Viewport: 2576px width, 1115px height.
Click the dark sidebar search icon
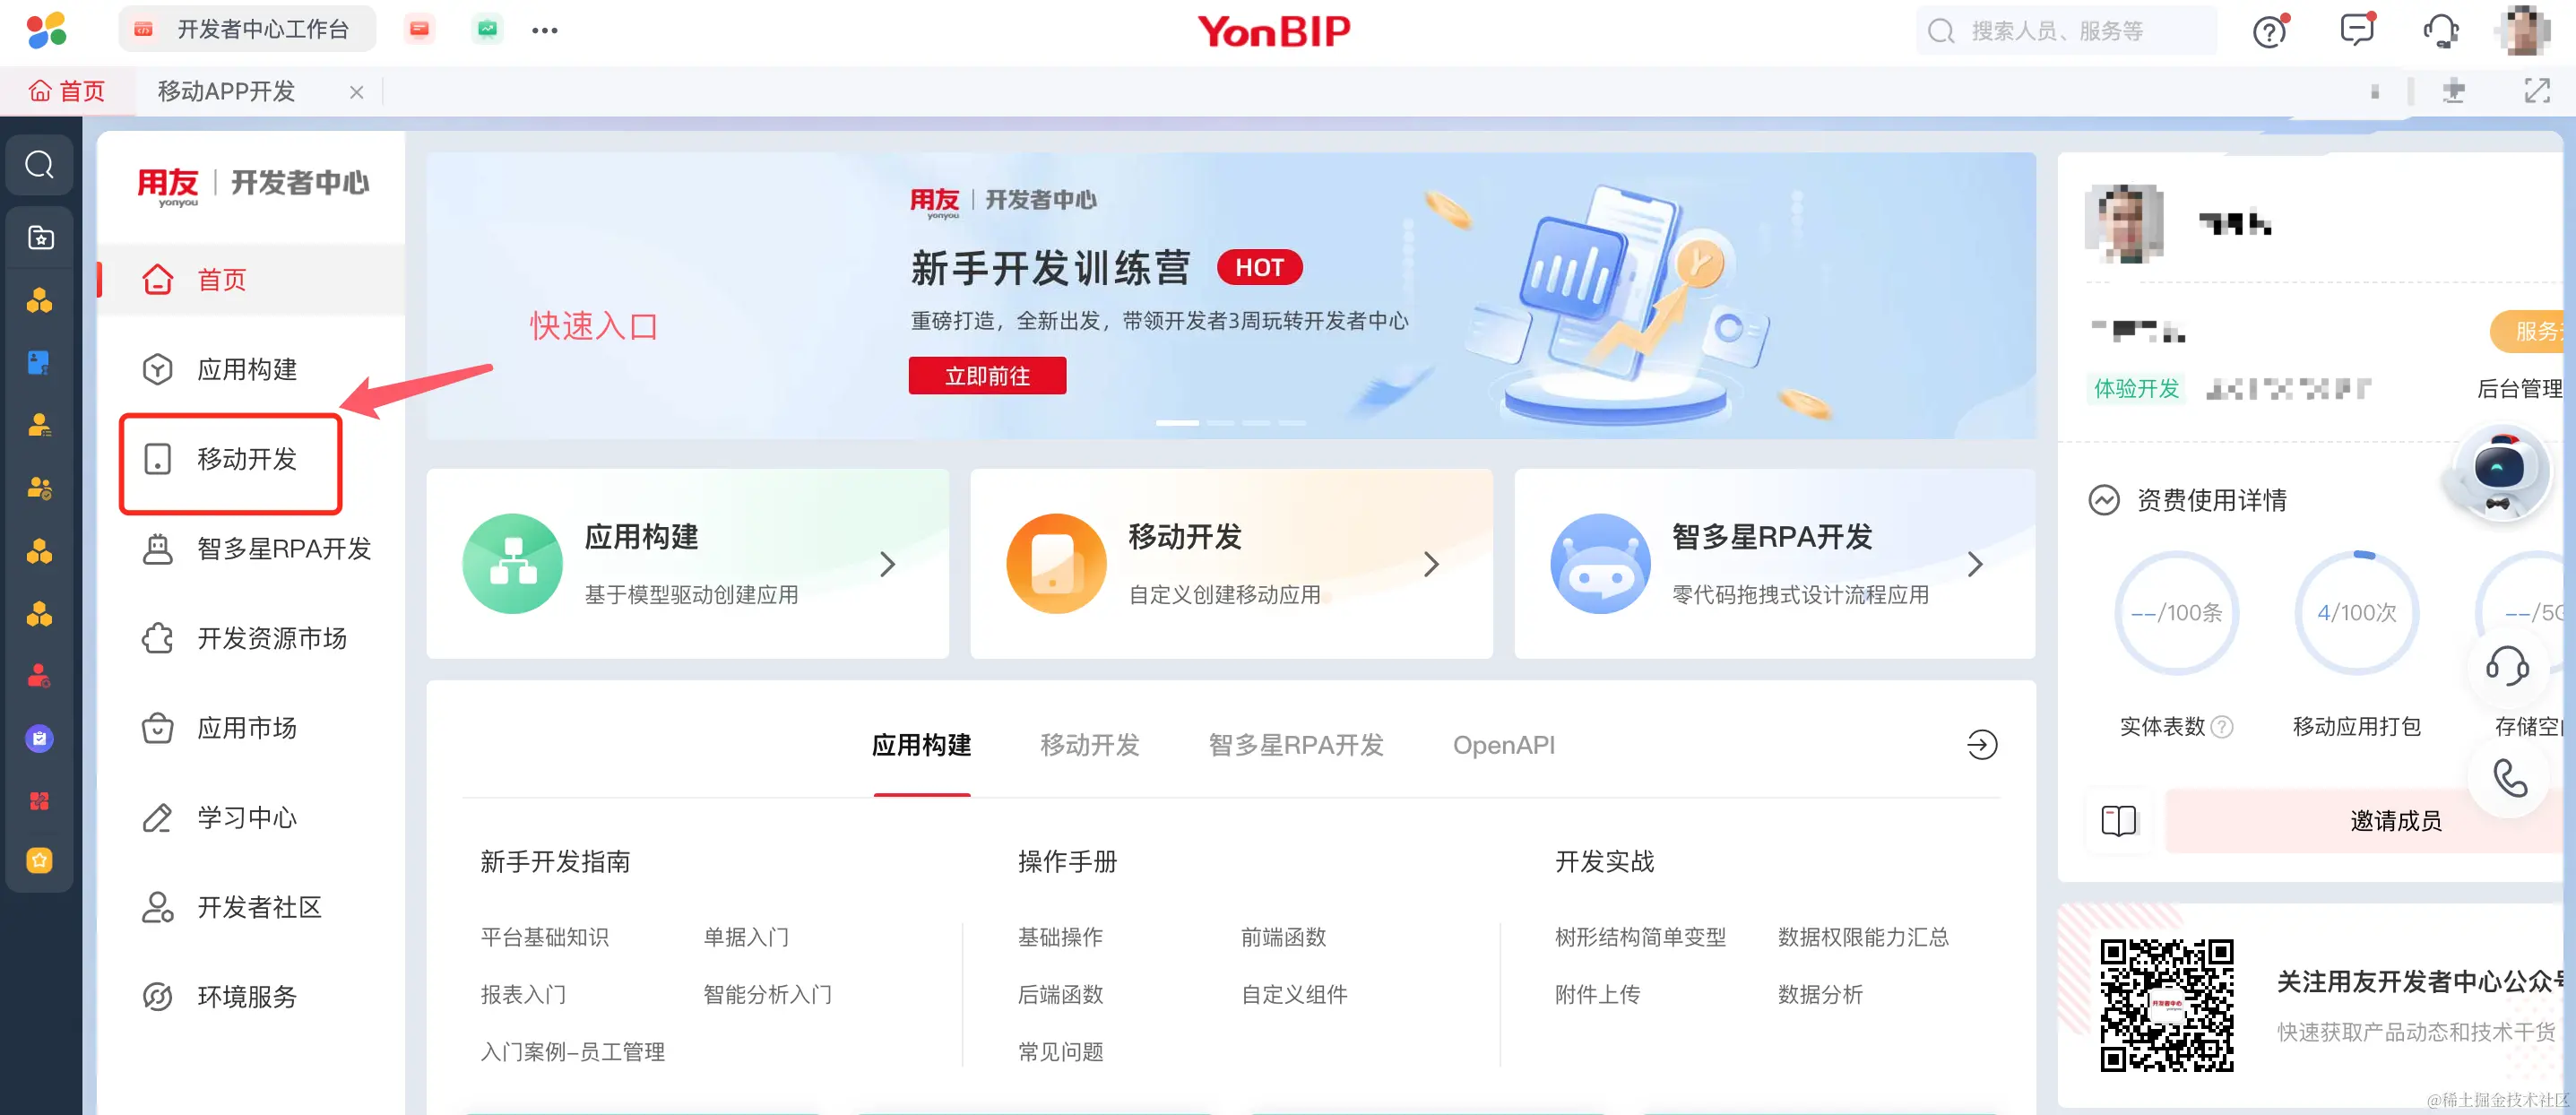(40, 164)
